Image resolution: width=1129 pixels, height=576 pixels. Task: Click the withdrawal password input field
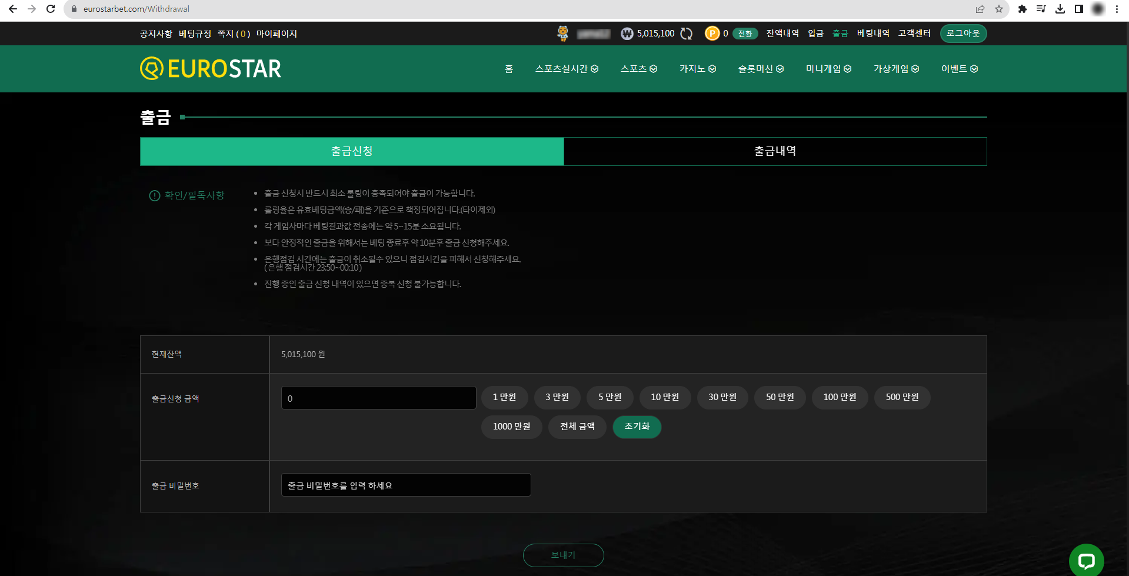pyautogui.click(x=405, y=485)
